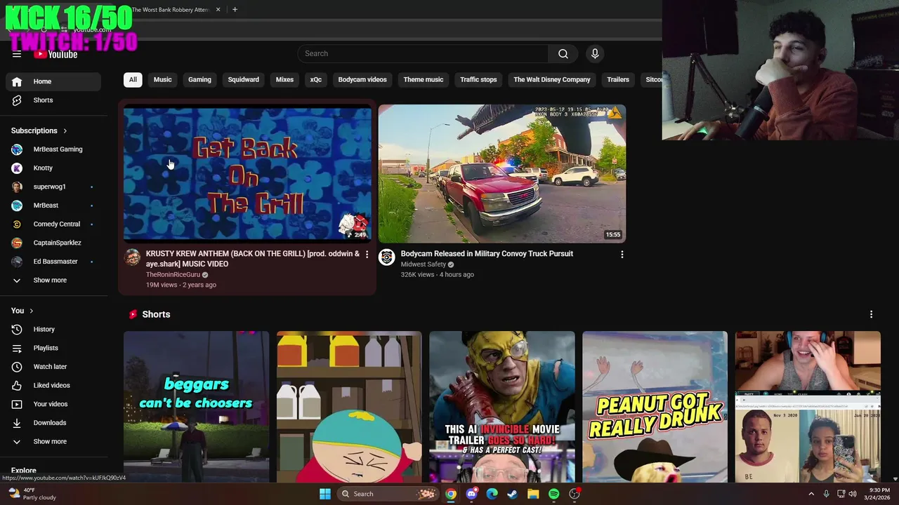This screenshot has height=505, width=899.
Task: Activate voice search microphone button
Action: (595, 54)
